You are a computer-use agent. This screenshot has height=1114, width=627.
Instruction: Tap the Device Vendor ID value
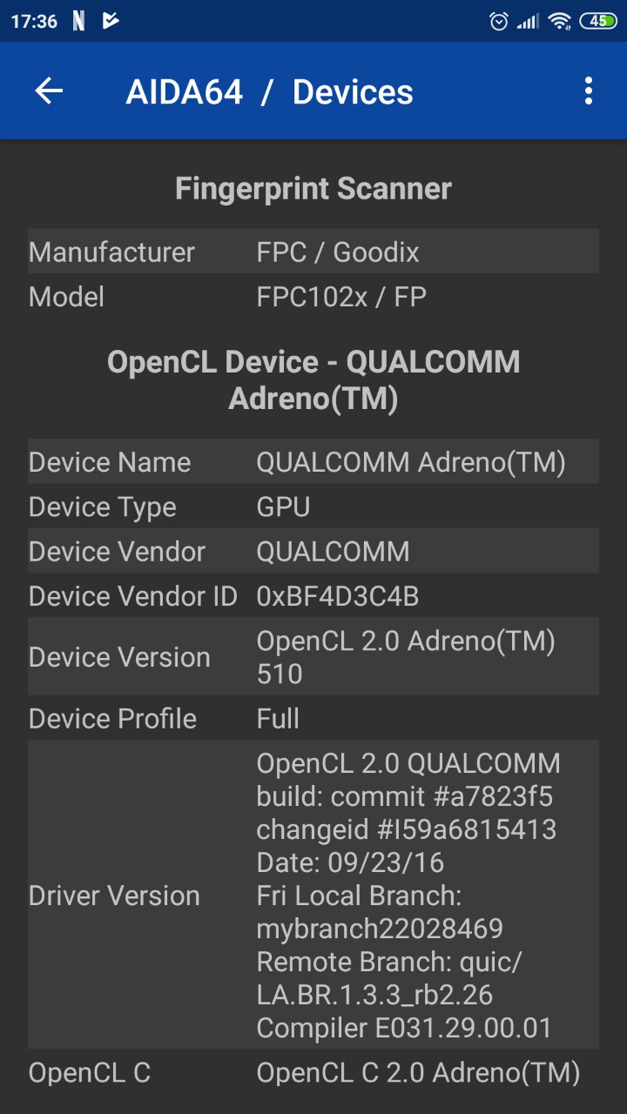(338, 596)
